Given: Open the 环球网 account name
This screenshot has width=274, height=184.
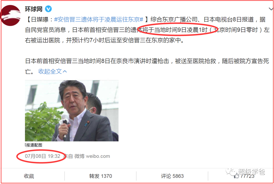Looking at the screenshot, I should coord(33,9).
